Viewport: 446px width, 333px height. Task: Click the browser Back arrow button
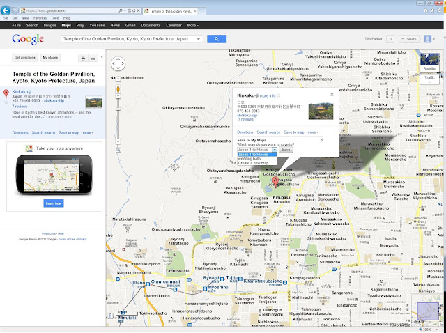pos(6,10)
